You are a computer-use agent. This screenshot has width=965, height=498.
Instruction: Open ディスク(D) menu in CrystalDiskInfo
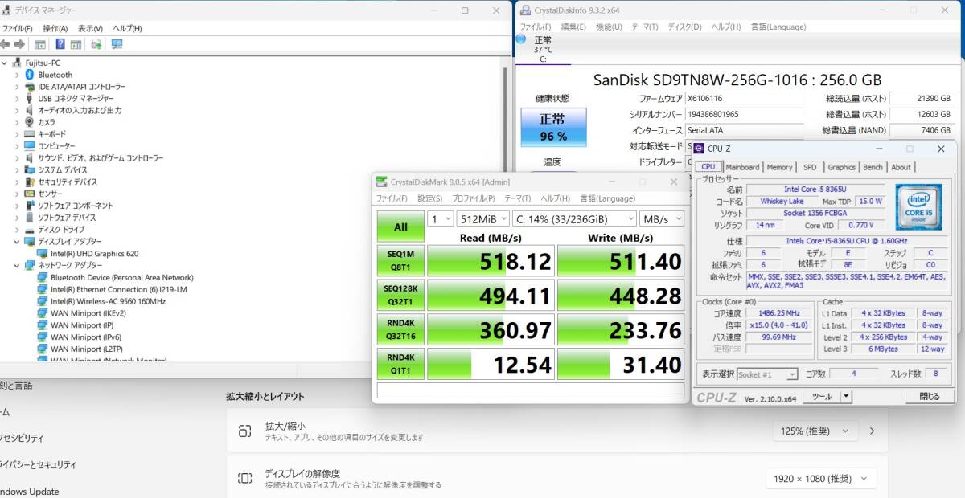684,27
